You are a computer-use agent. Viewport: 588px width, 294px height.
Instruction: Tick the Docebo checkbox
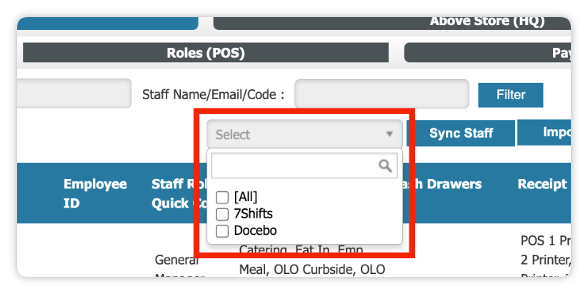(222, 230)
